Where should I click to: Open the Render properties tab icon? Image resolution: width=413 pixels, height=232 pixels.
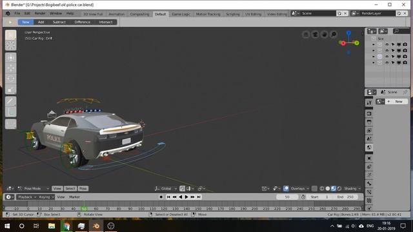click(369, 113)
